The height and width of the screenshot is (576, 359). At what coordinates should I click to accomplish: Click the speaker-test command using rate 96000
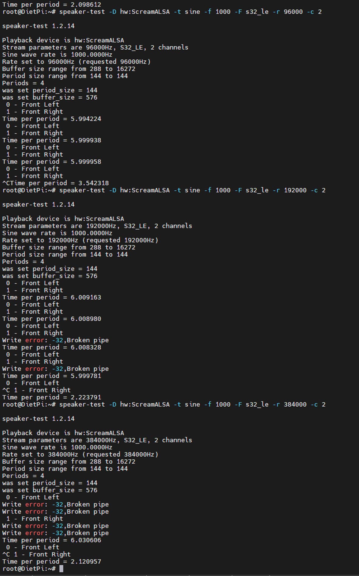click(x=190, y=12)
